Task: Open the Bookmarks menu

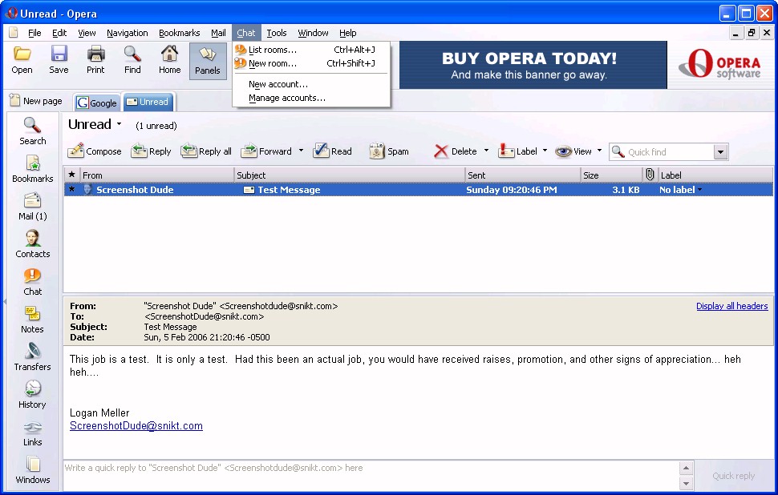Action: 179,33
